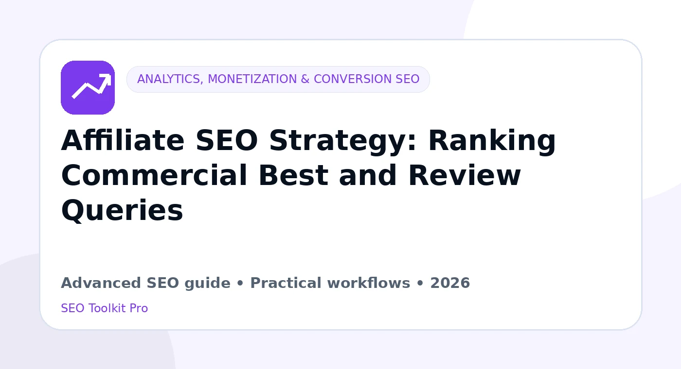
Task: Click the Affiliate SEO Strategy headline
Action: pyautogui.click(x=308, y=176)
